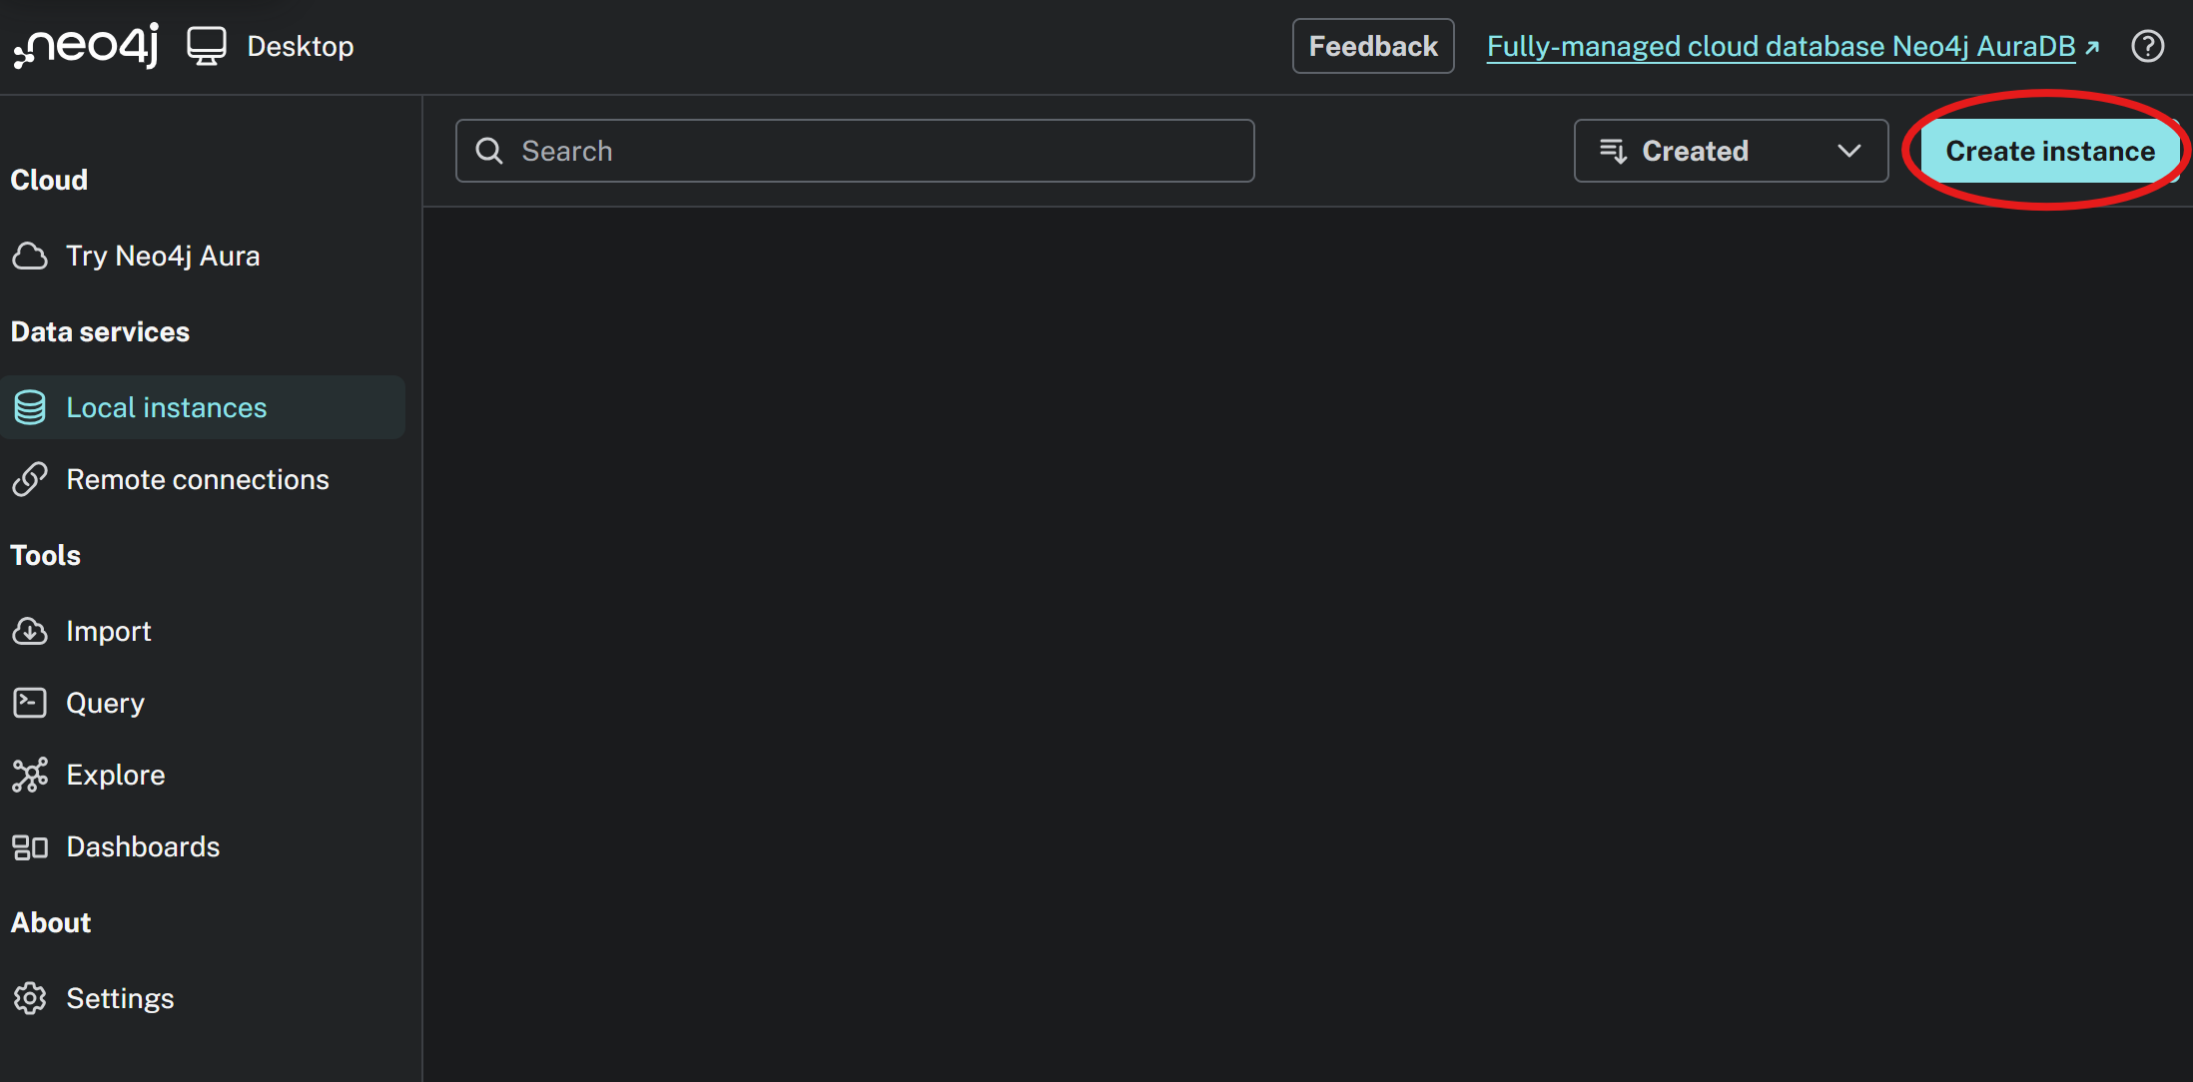
Task: Follow the Neo4j AuraDB cloud database link
Action: click(1781, 46)
